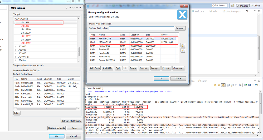Select LPC18S37 in the target tree
This screenshot has height=140, width=263.
coord(26,36)
